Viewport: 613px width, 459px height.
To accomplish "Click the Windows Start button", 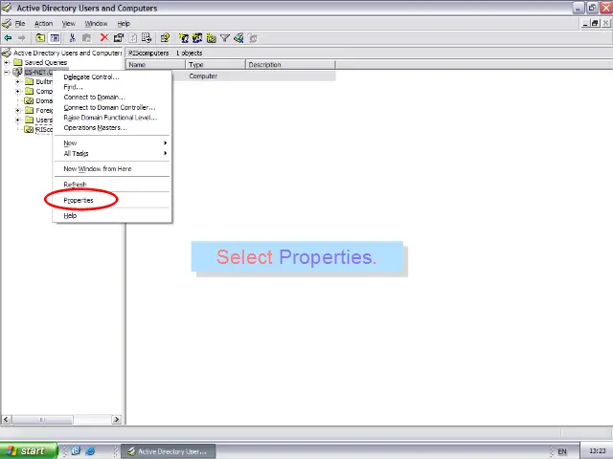I will [x=27, y=450].
